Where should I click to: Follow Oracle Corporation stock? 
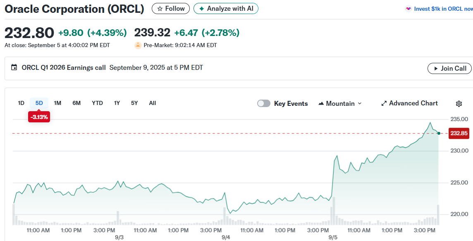[x=171, y=9]
